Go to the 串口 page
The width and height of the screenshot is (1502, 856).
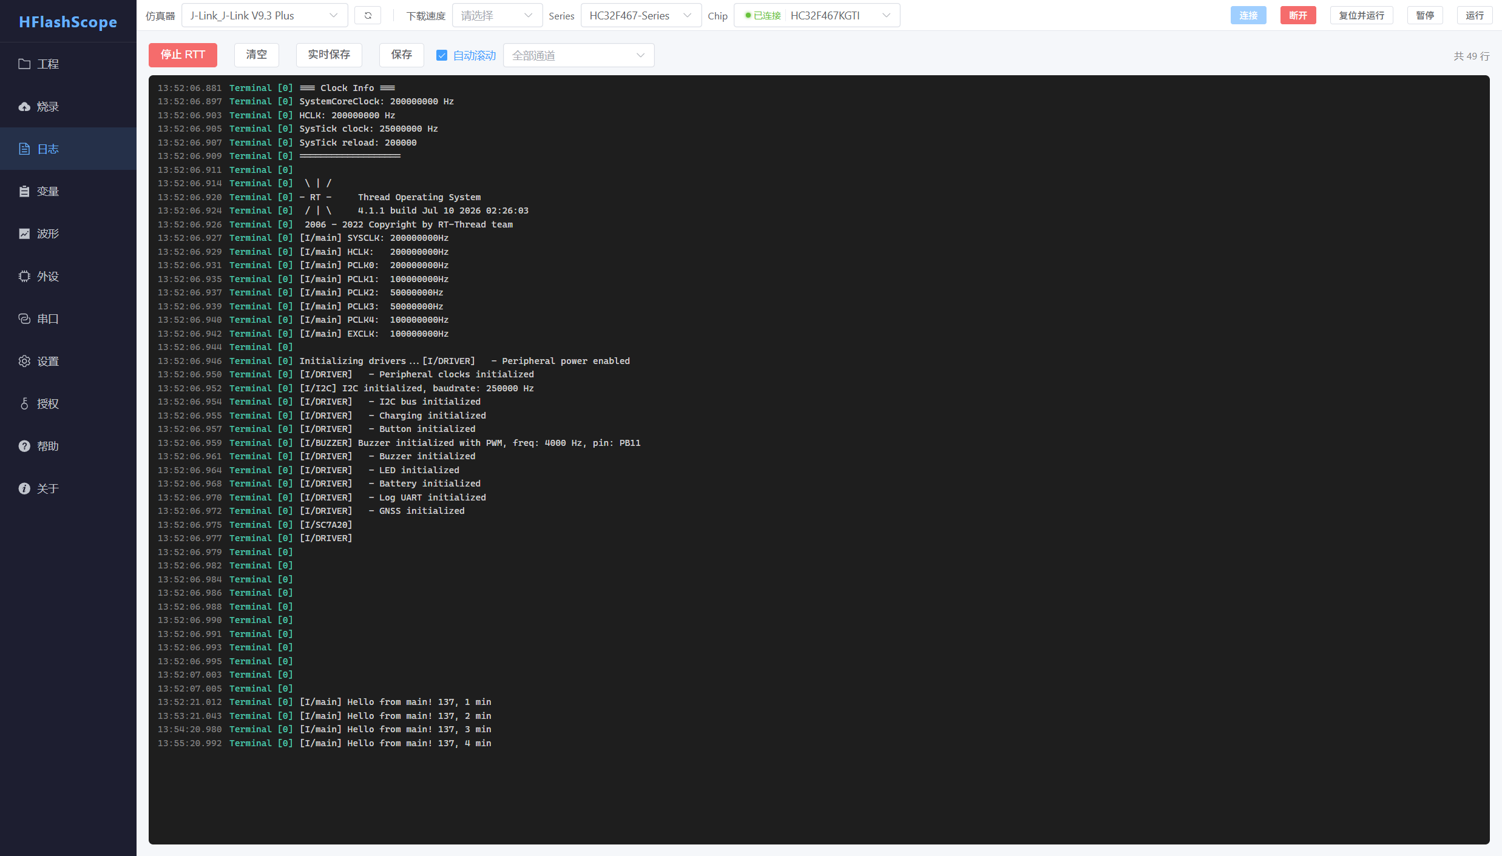(x=68, y=318)
